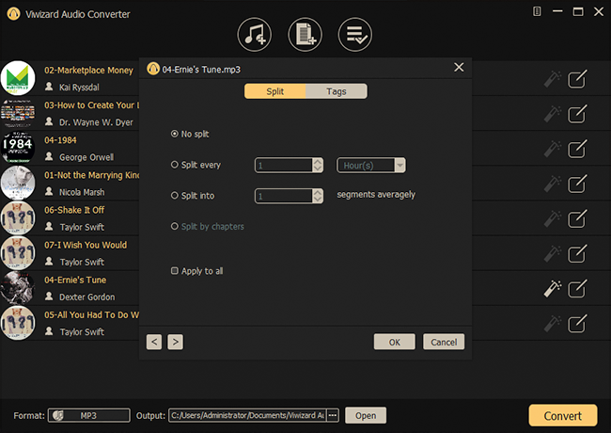This screenshot has height=433, width=611.
Task: Click effects wand for 02-Marketplace Money
Action: (x=553, y=79)
